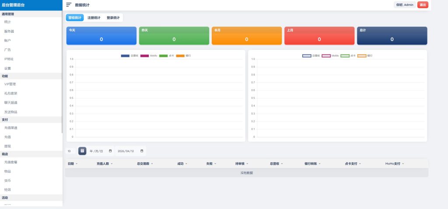This screenshot has width=448, height=209.
Task: Open date picker icon in 年/月/日 field
Action: point(110,151)
